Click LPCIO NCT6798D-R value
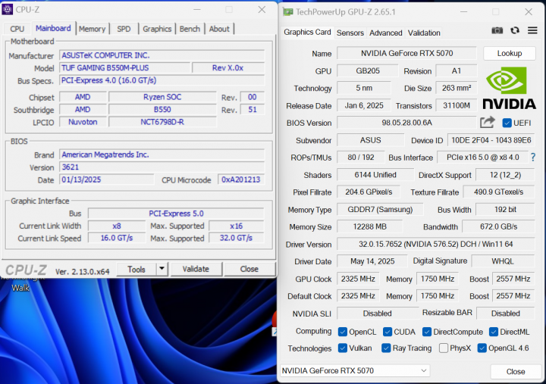The image size is (546, 384). pos(162,122)
